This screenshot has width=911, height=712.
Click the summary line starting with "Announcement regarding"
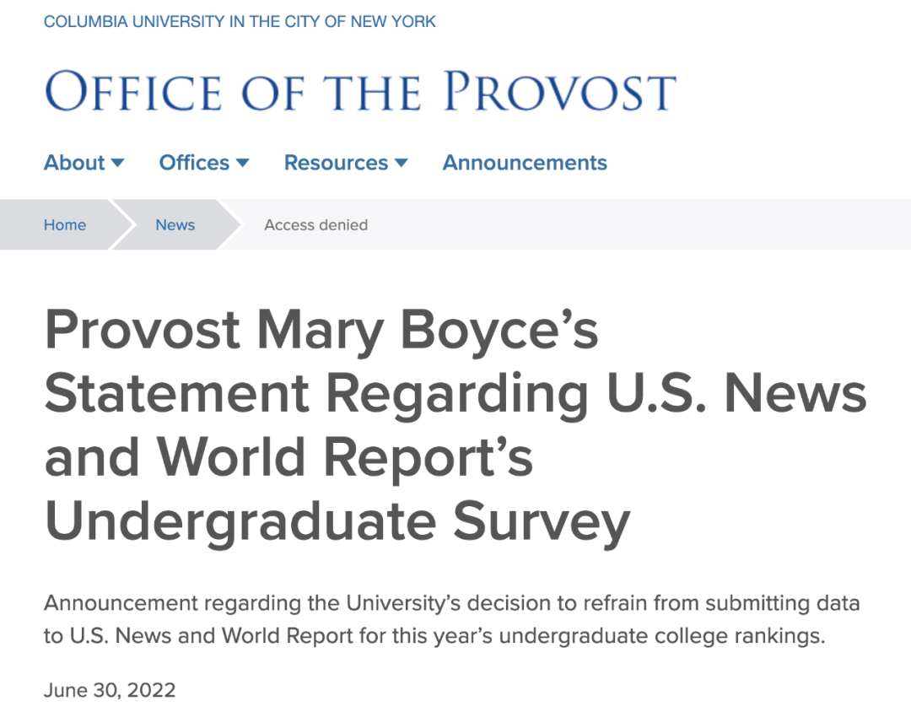(x=451, y=603)
